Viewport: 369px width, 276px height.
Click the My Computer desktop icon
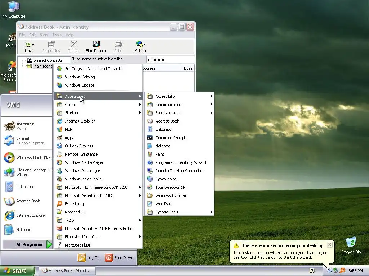click(x=14, y=10)
